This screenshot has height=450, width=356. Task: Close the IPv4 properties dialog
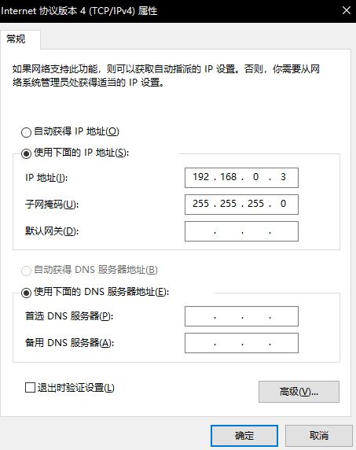point(347,10)
